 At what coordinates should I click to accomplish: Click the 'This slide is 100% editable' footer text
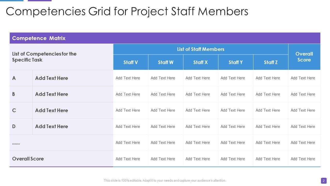tap(165, 181)
